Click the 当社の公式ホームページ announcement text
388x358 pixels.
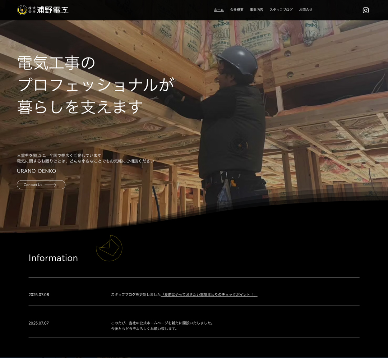coord(162,323)
